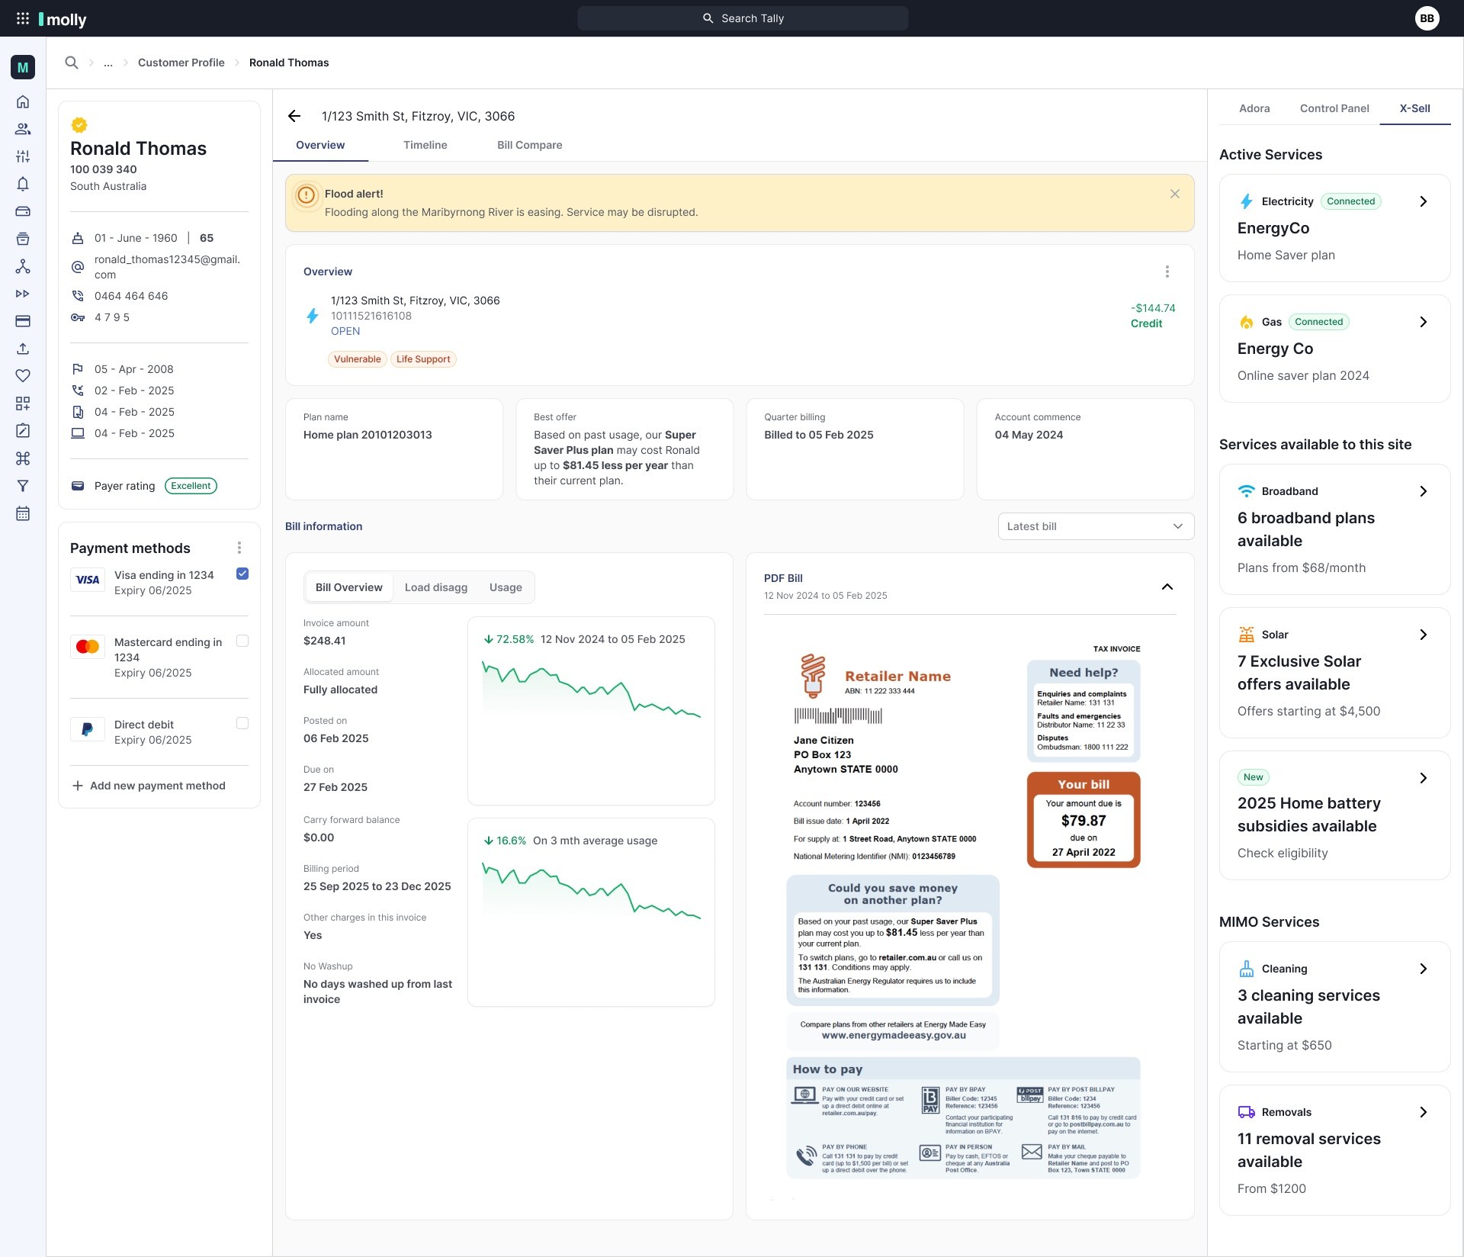This screenshot has width=1464, height=1257.
Task: Switch to the Timeline tab
Action: click(x=425, y=145)
